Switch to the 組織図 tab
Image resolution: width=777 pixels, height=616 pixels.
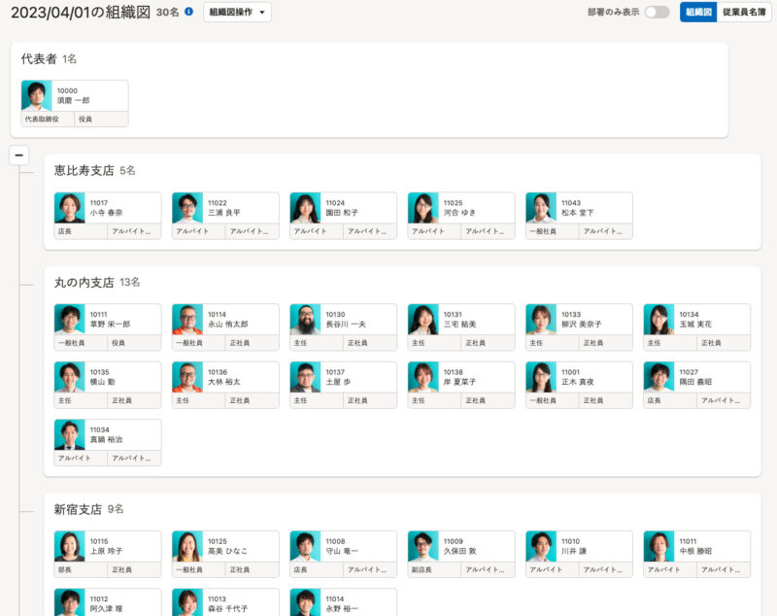697,13
